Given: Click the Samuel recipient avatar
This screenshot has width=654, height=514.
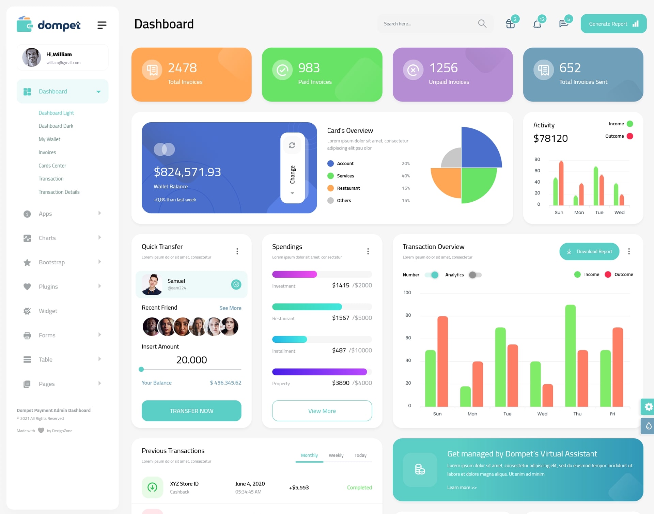Looking at the screenshot, I should tap(152, 283).
